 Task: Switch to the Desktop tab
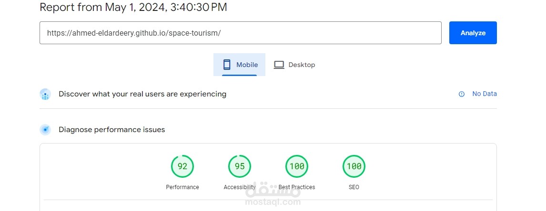[294, 65]
